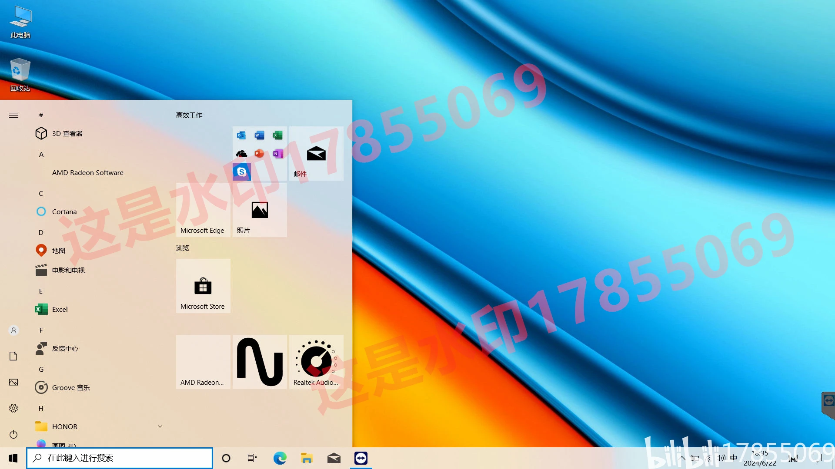
Task: Open Groove 音乐 app
Action: [99, 387]
